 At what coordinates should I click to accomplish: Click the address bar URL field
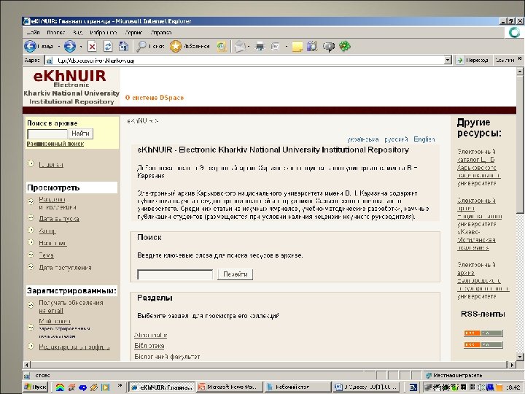pyautogui.click(x=248, y=61)
